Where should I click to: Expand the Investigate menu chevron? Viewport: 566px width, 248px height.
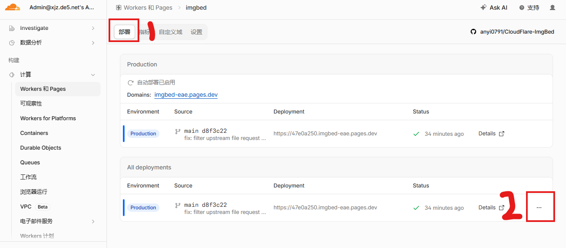click(x=93, y=28)
